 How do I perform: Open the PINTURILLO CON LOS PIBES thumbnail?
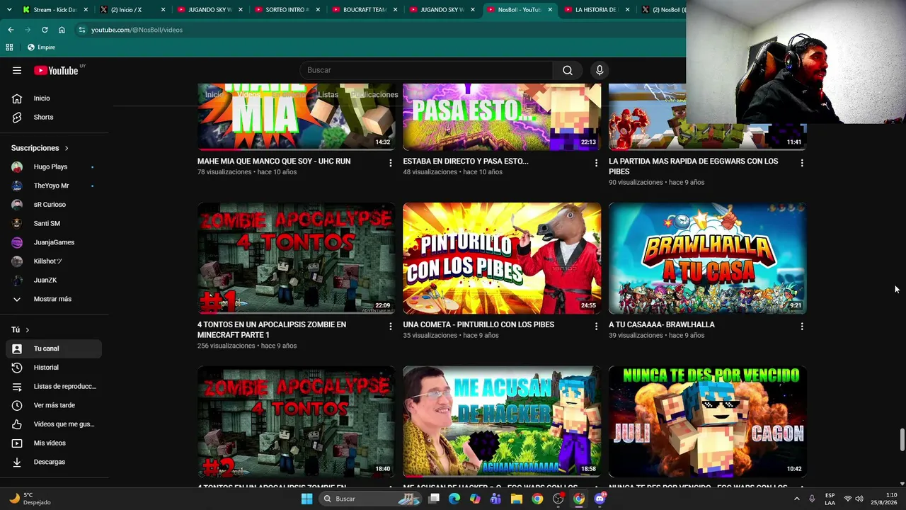point(502,258)
